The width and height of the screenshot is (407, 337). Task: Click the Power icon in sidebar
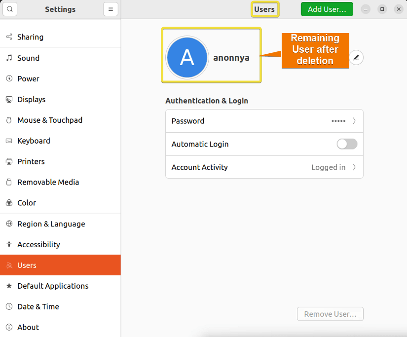pos(9,78)
